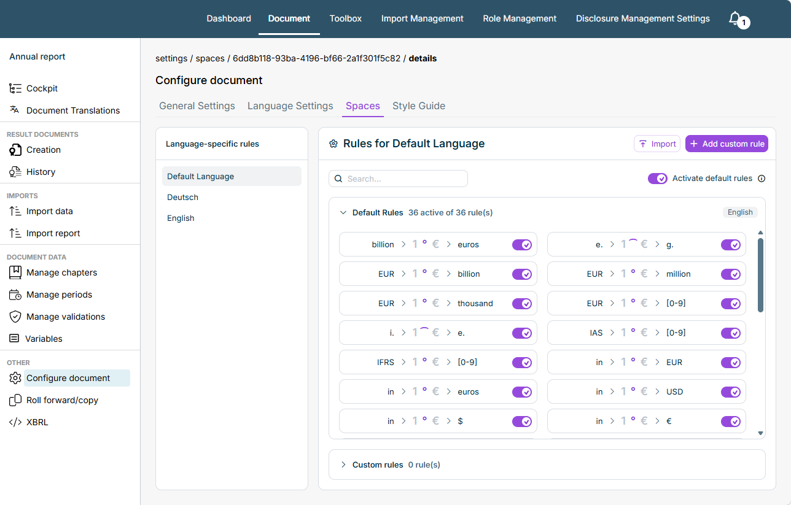Open the Document menu in top bar

tap(289, 18)
